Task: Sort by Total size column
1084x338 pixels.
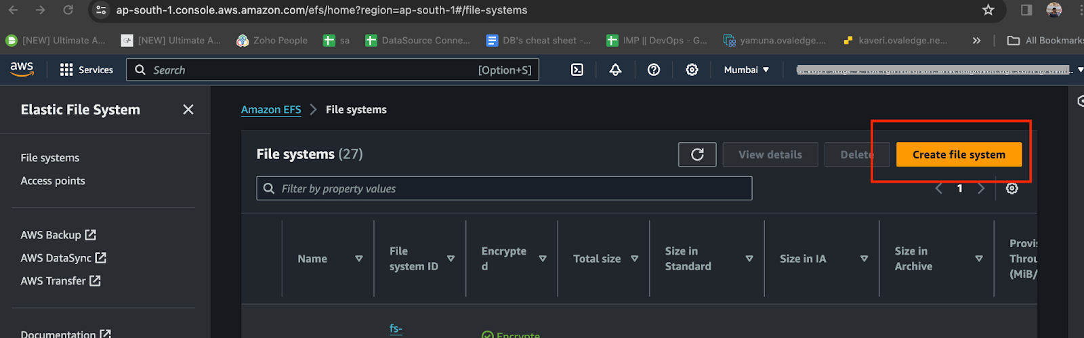Action: (635, 259)
